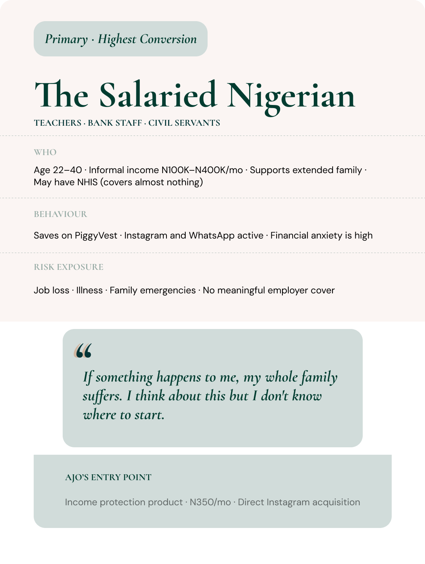Click the Direct Instagram acquisition phrase

pyautogui.click(x=299, y=502)
